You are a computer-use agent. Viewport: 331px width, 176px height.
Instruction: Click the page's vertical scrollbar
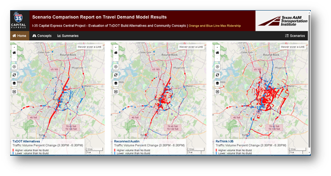pos(309,82)
